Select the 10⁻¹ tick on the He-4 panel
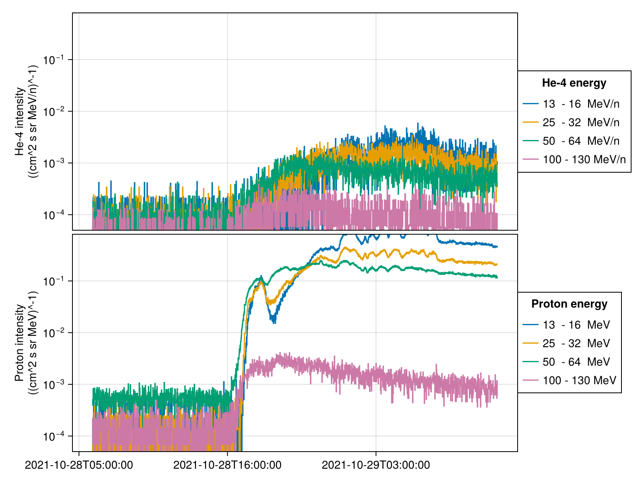Viewport: 644px width, 483px height. click(52, 60)
